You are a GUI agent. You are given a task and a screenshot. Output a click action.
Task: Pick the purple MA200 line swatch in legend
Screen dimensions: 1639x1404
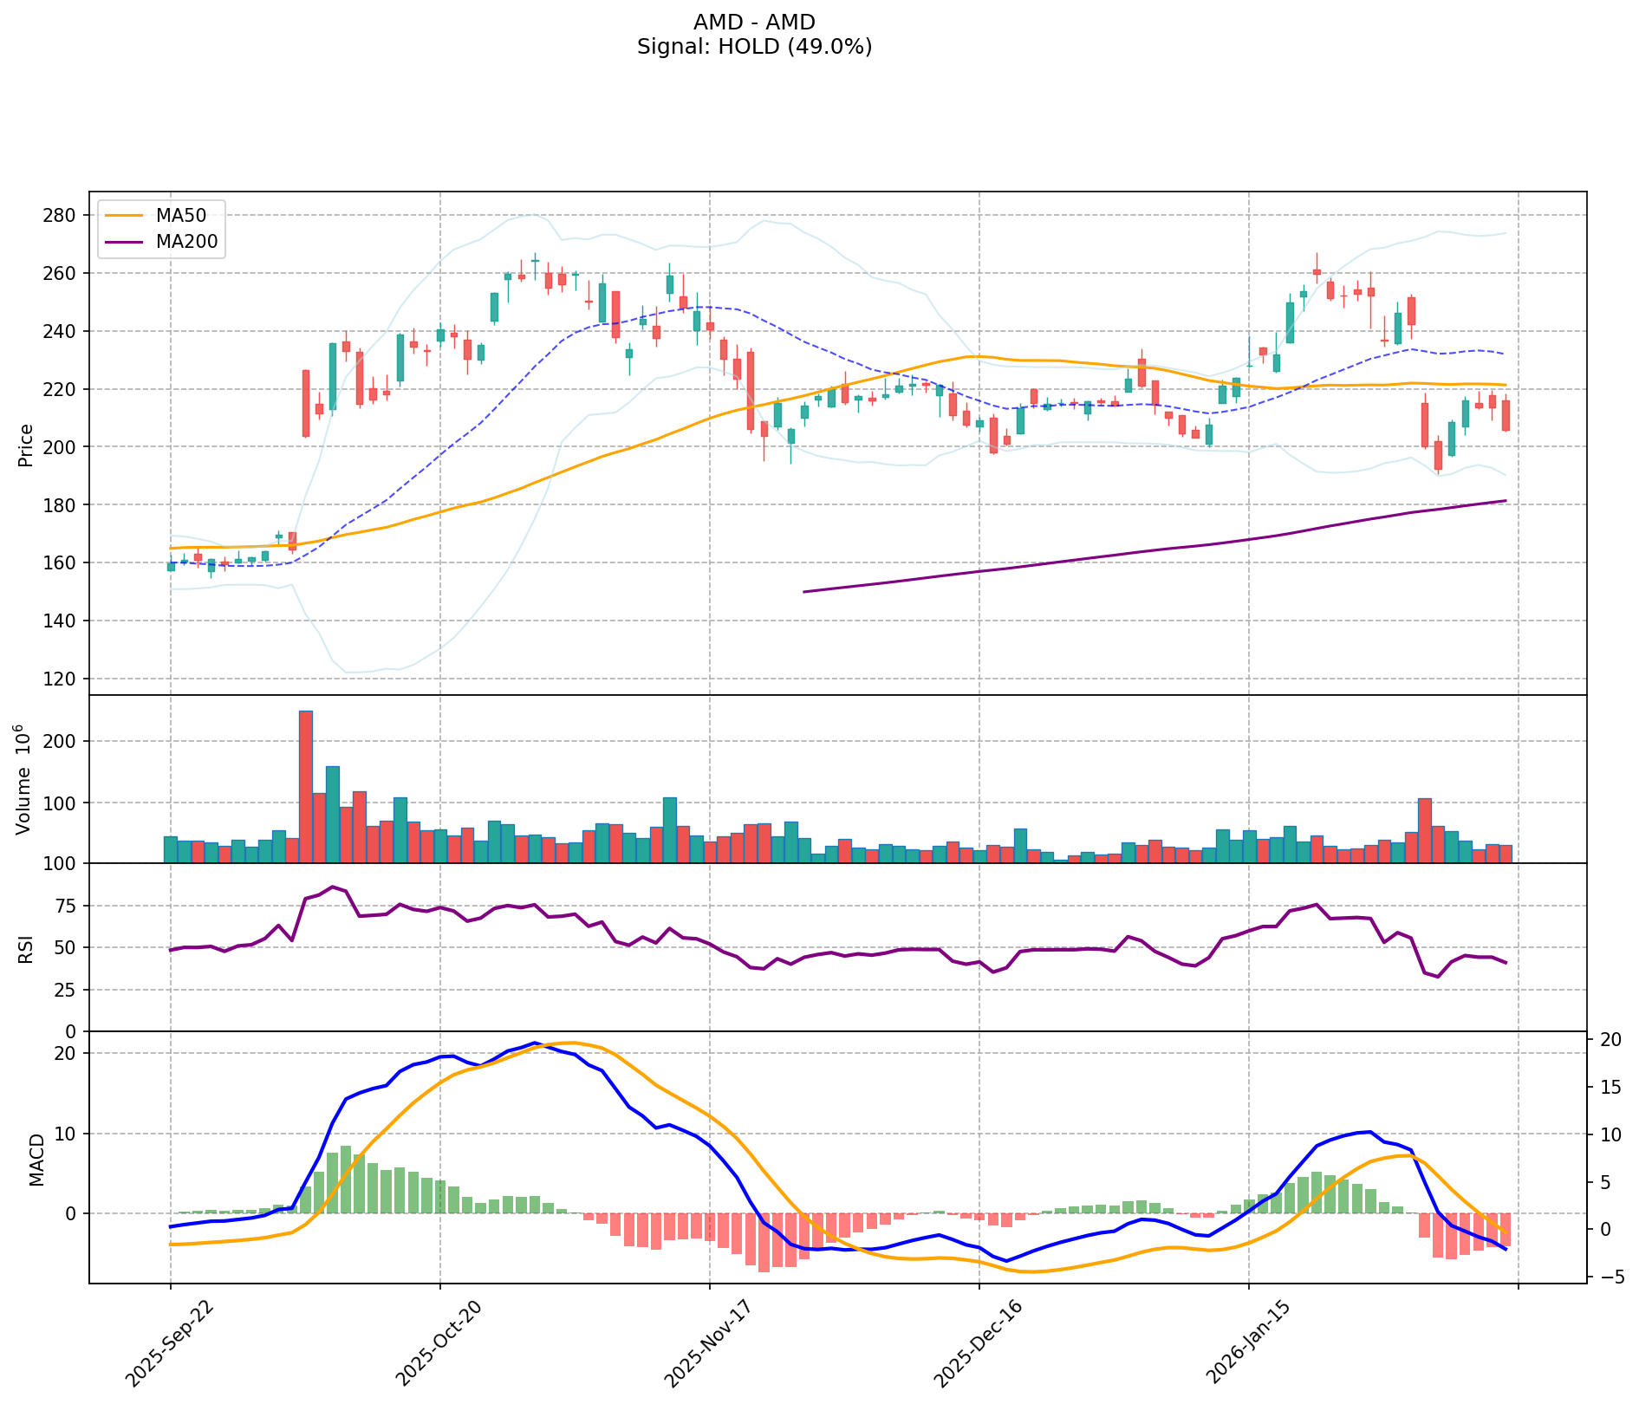point(125,242)
